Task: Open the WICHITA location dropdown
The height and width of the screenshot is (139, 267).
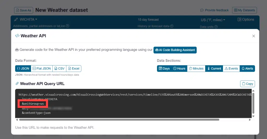Action: (x=28, y=19)
